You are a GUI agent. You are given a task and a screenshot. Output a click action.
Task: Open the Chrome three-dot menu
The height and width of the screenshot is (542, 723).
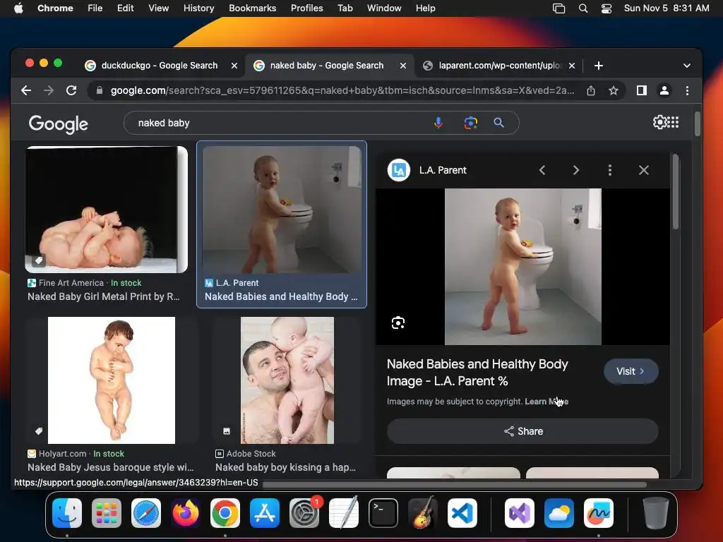(x=687, y=91)
